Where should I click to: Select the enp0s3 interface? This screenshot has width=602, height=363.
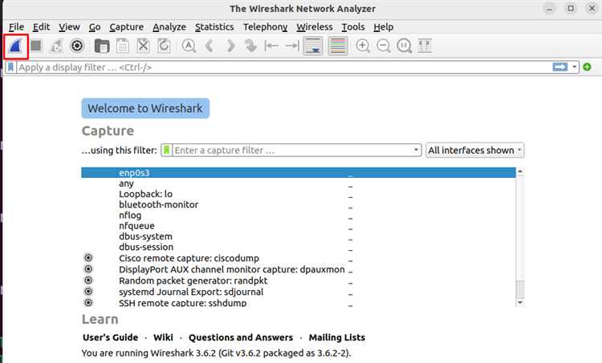(299, 172)
